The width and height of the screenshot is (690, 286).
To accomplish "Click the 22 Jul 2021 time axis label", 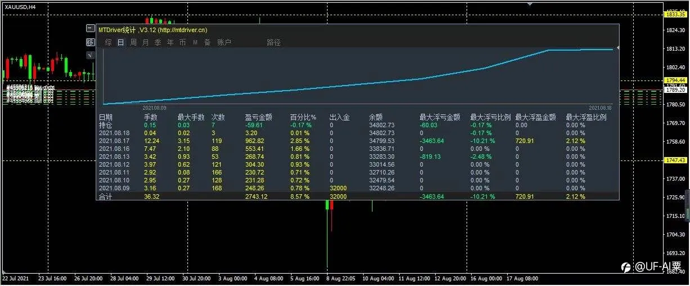I will (15, 278).
